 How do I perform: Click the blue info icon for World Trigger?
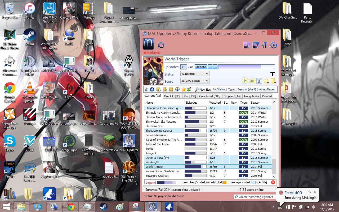click(x=259, y=81)
